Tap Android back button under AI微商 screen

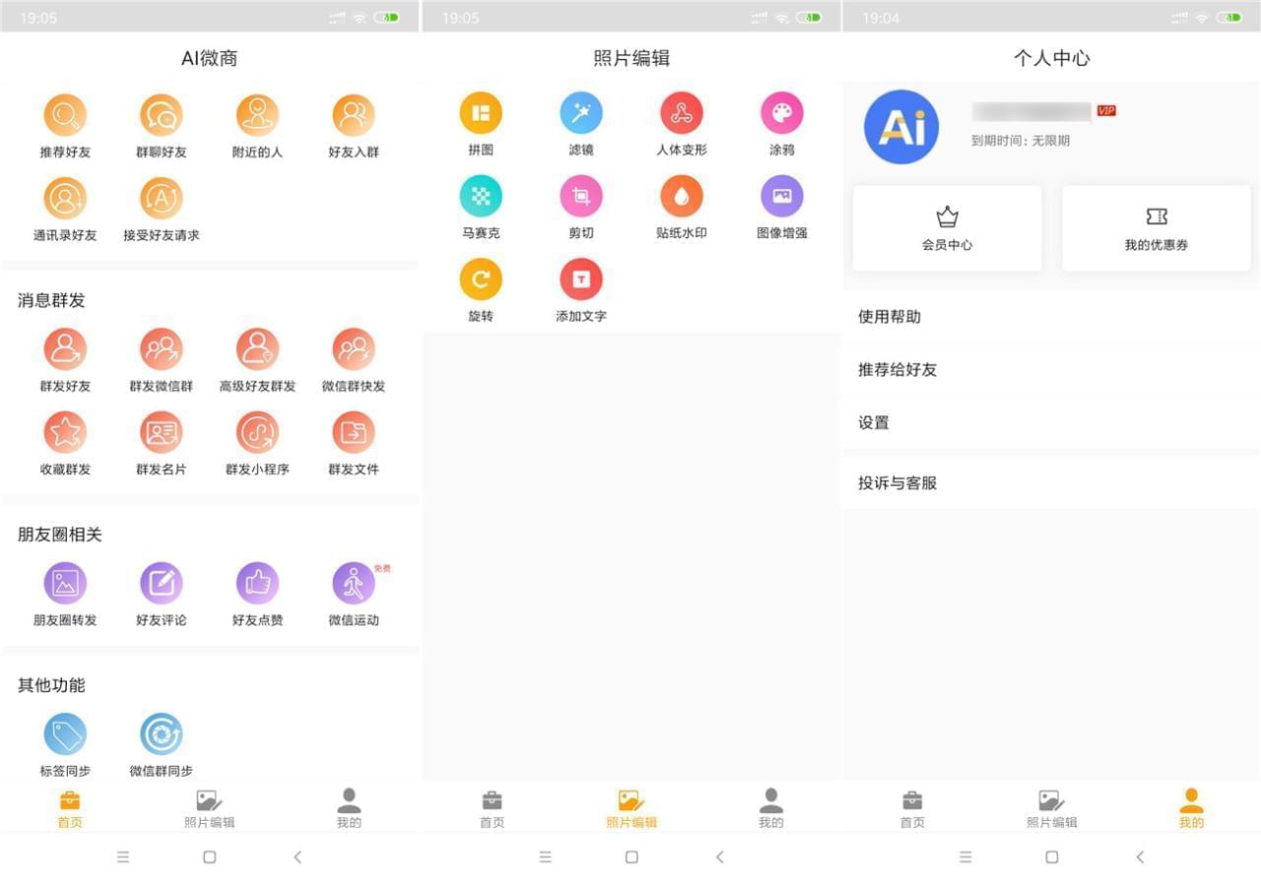tap(298, 857)
